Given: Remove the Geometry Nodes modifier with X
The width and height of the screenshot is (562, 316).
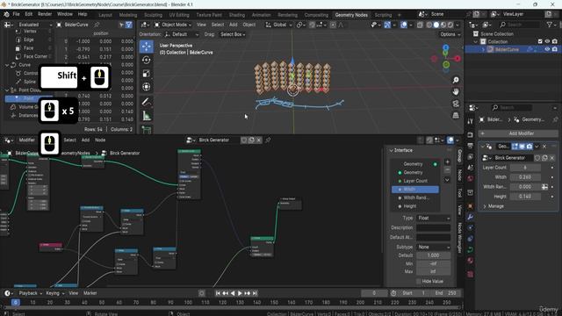Looking at the screenshot, I should [x=544, y=147].
